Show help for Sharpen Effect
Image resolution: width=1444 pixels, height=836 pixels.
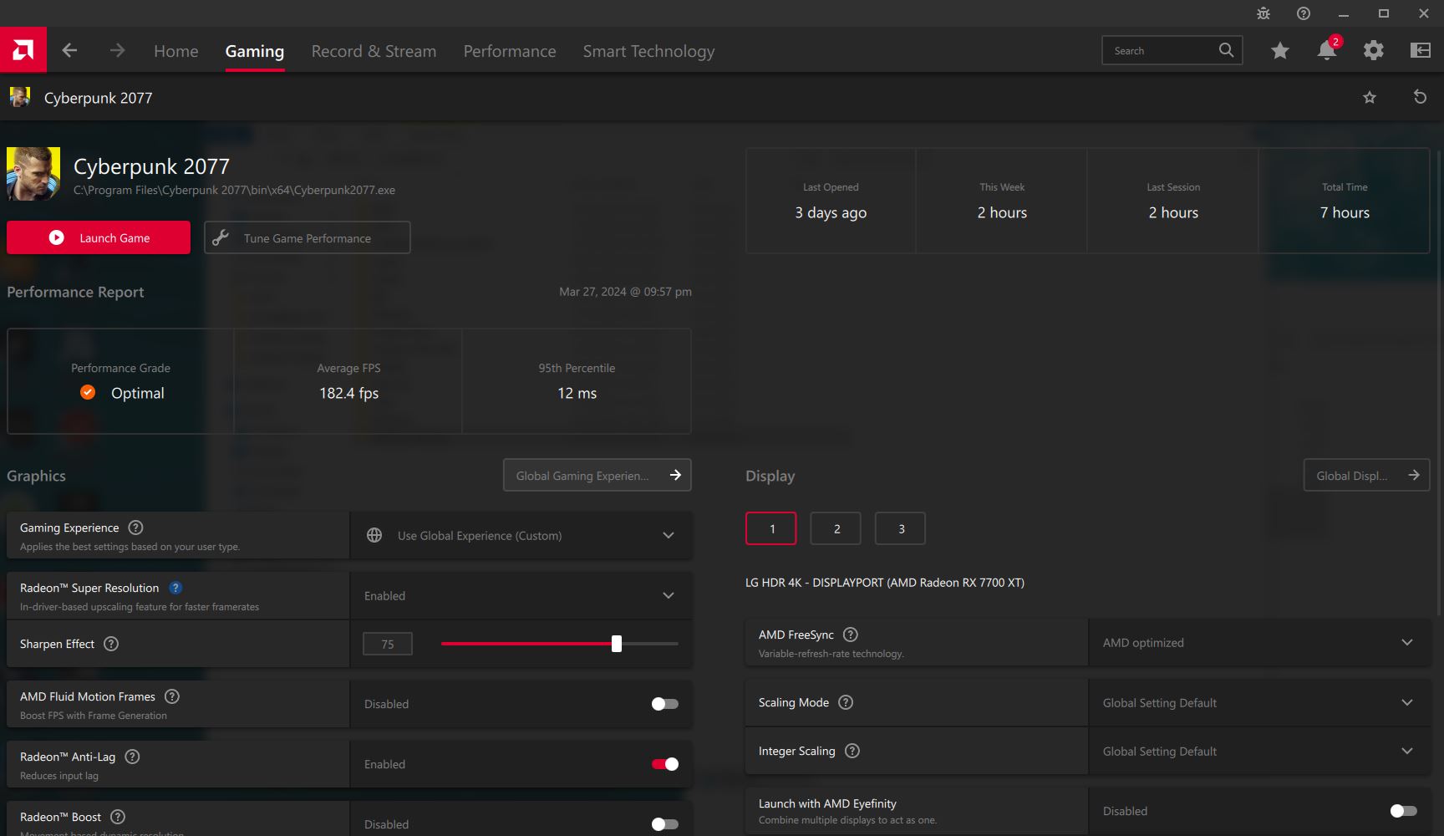pos(111,644)
